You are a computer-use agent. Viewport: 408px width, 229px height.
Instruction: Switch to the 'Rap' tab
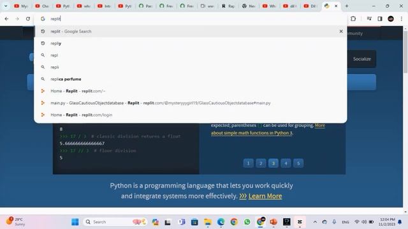tap(228, 6)
